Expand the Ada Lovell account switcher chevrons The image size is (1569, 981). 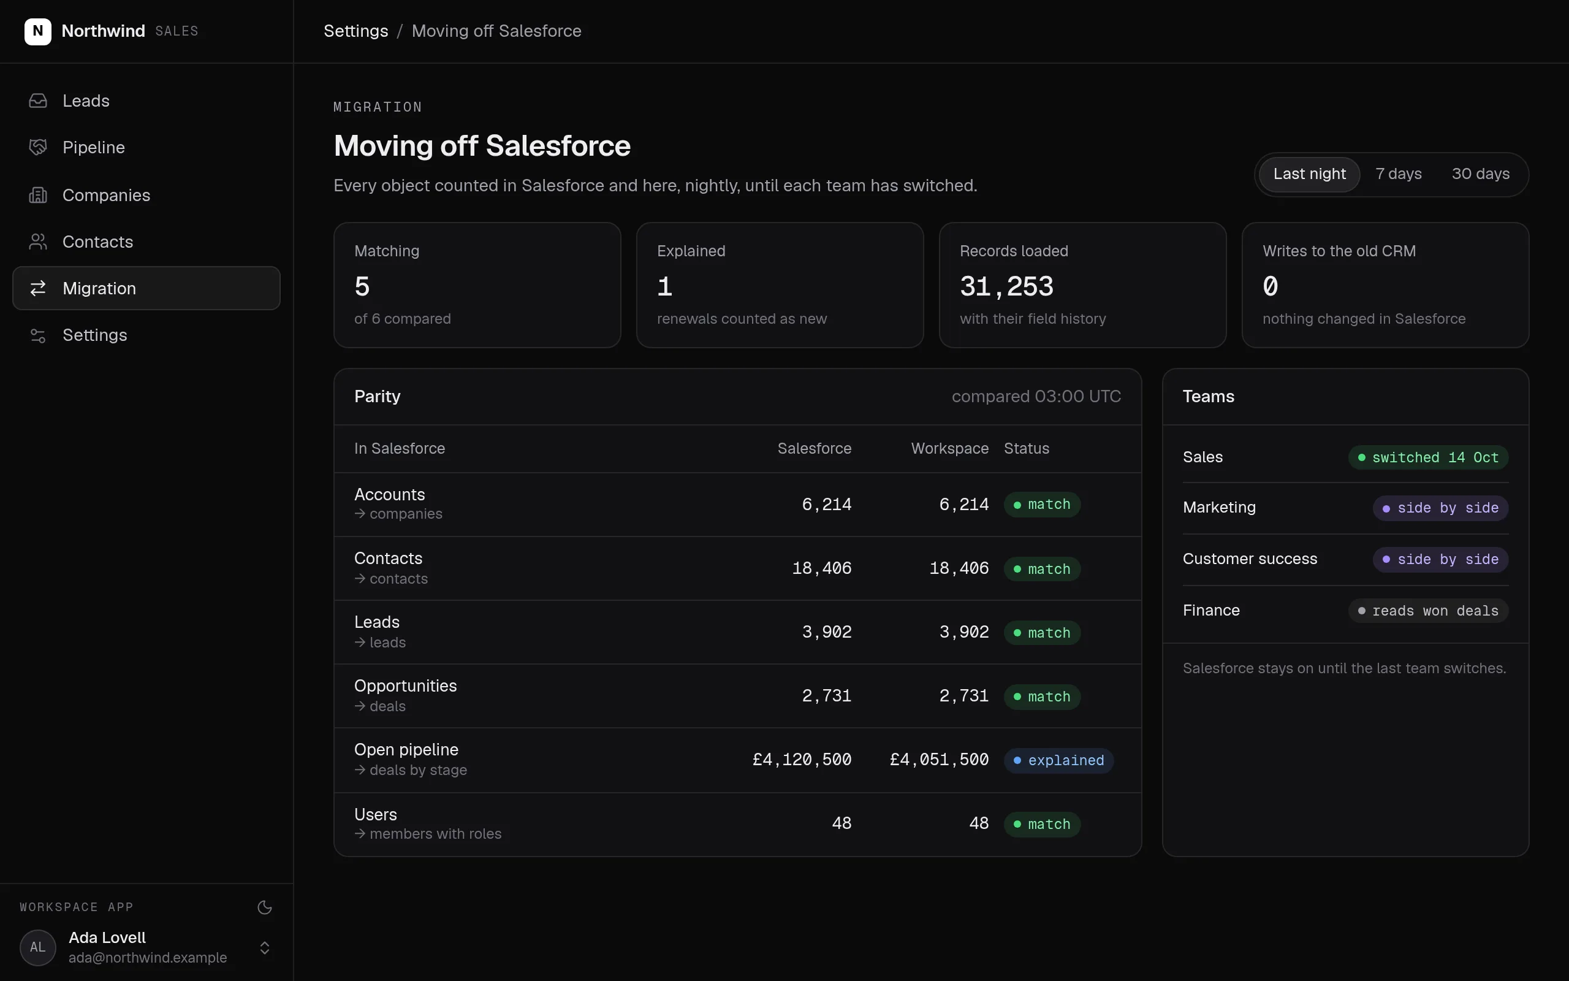coord(265,947)
